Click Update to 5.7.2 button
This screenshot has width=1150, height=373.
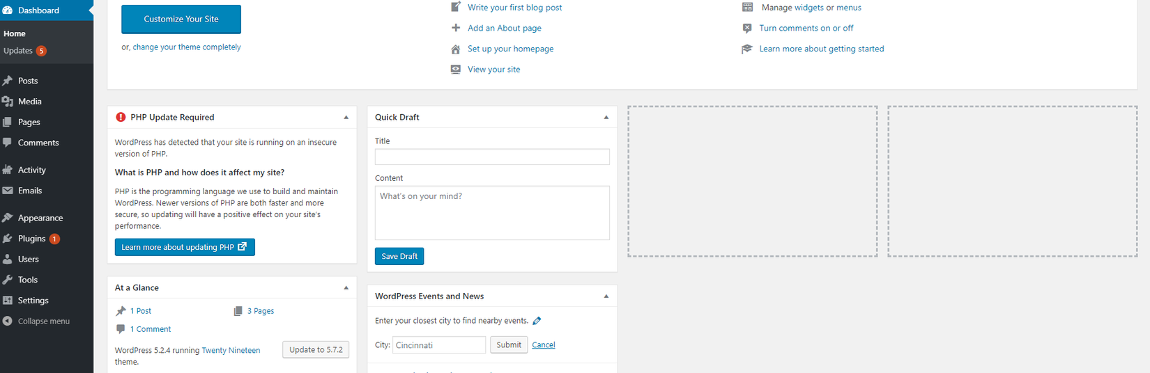click(316, 349)
